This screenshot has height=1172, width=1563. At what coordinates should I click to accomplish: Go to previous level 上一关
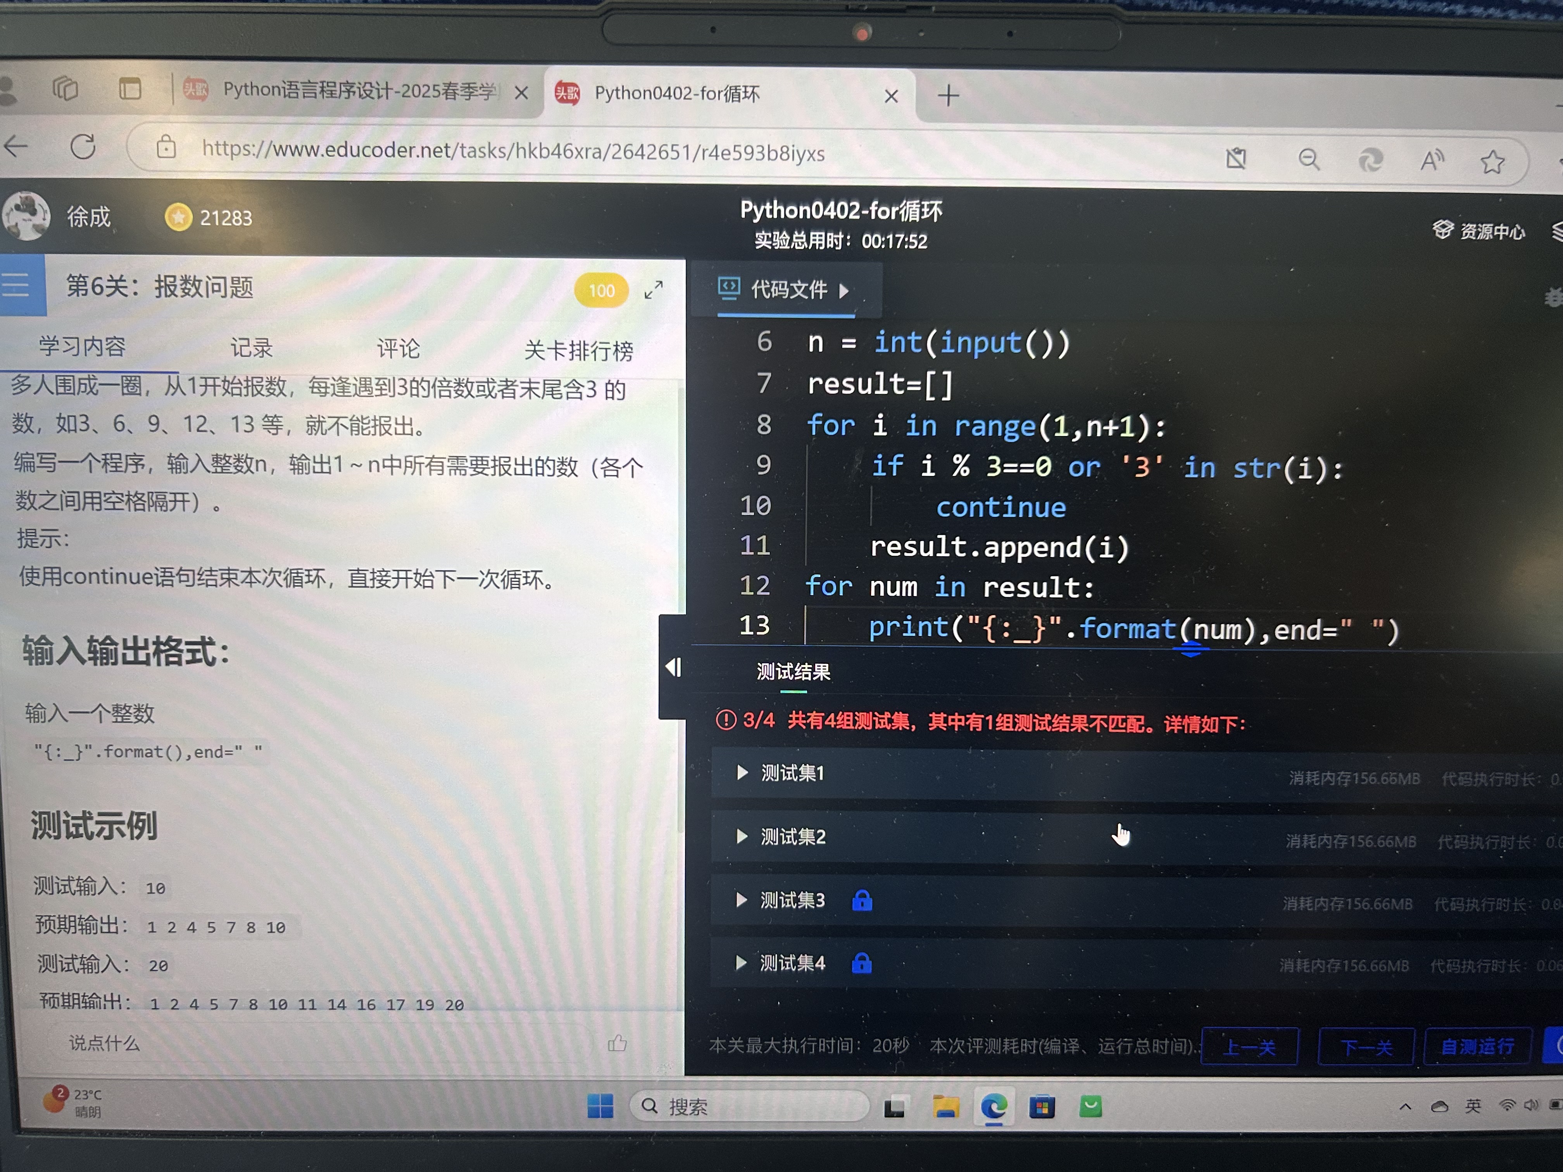1249,1046
